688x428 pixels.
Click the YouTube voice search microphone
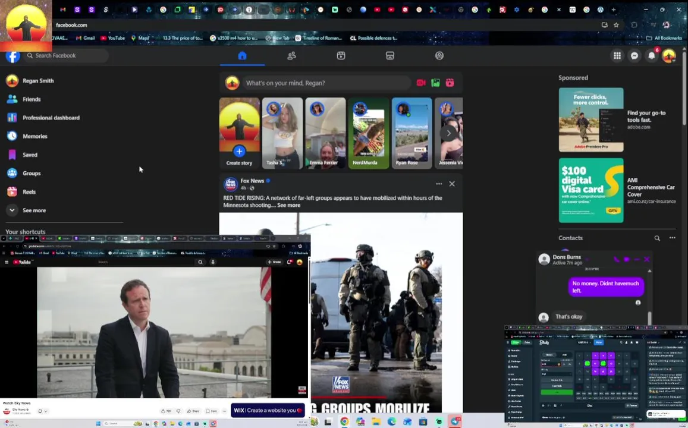point(213,262)
